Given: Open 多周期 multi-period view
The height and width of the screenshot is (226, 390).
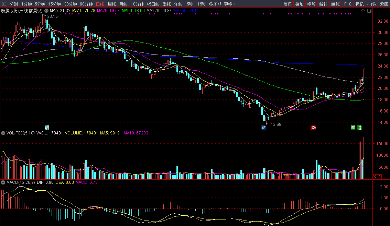Looking at the screenshot, I should click(215, 4).
